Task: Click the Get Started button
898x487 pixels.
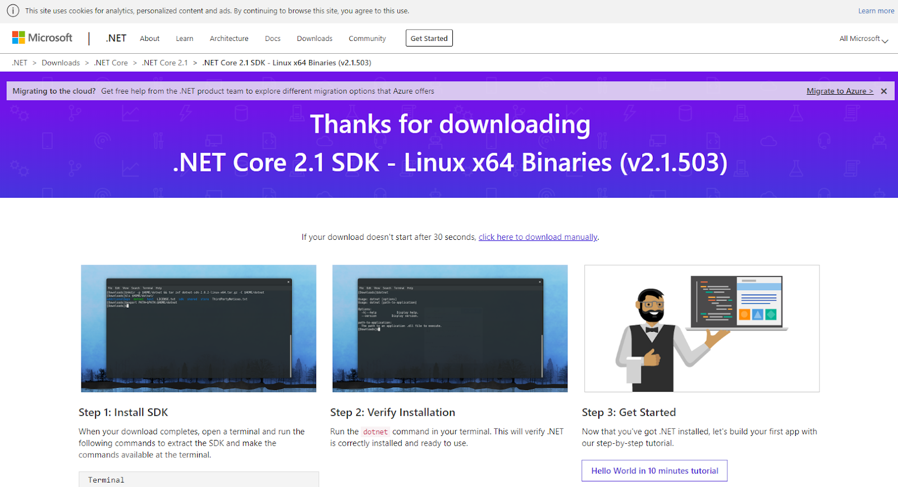Action: [429, 38]
